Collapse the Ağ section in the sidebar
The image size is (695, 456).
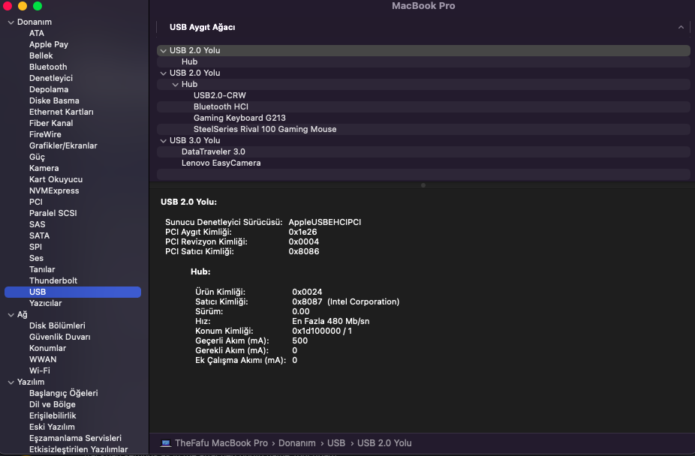pos(11,314)
